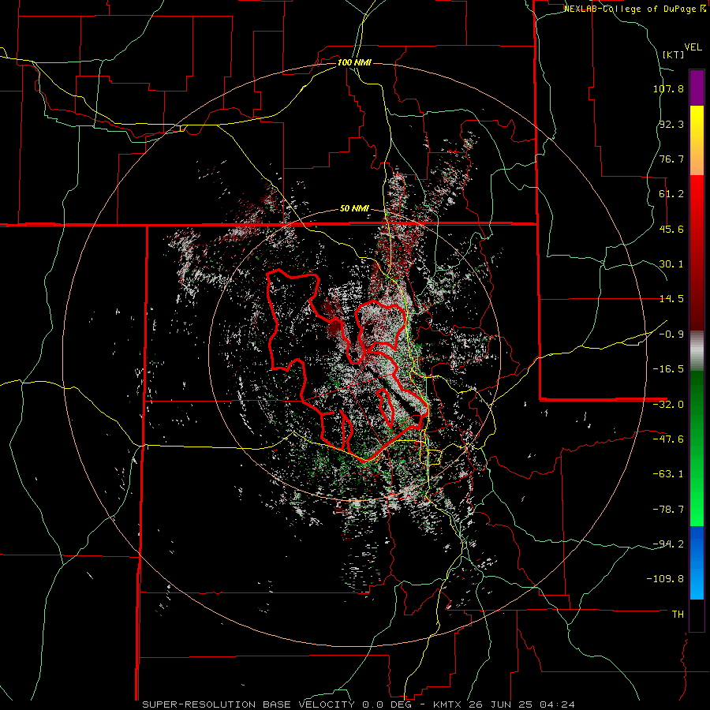Click the 14.5 legend value
The height and width of the screenshot is (710, 710).
671,299
